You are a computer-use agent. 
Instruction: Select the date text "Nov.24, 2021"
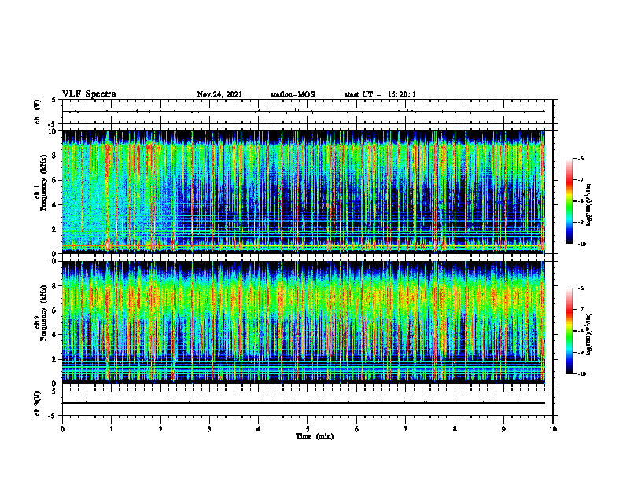click(219, 94)
